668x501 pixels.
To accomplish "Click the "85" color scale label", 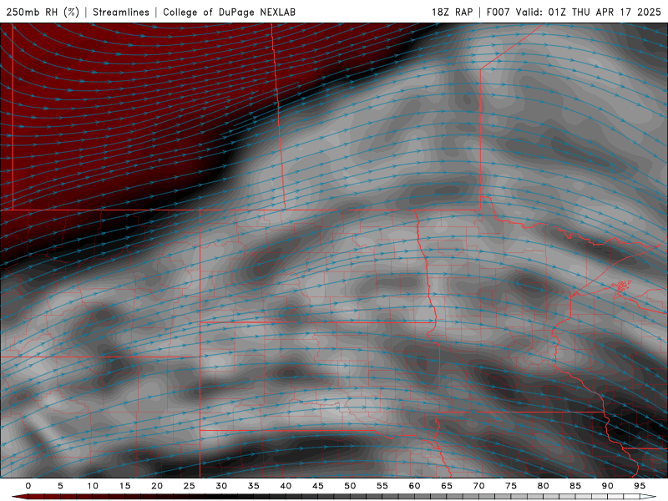I will coord(575,486).
